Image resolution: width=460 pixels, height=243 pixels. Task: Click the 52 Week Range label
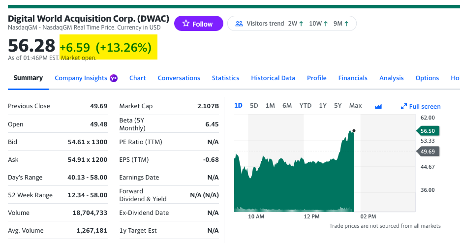coord(30,195)
